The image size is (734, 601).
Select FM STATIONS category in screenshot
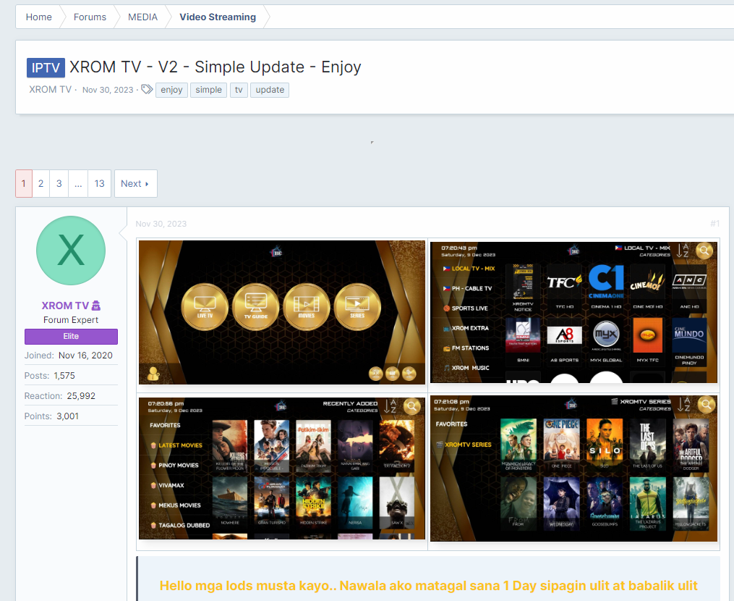click(x=466, y=348)
